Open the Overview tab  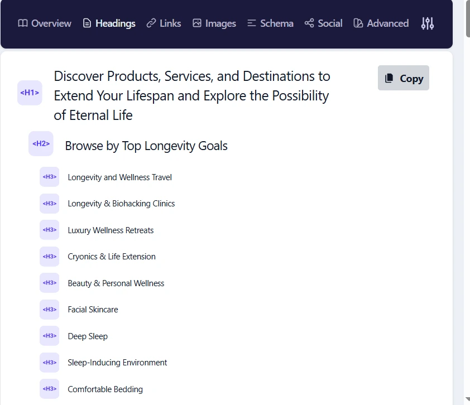coord(45,23)
